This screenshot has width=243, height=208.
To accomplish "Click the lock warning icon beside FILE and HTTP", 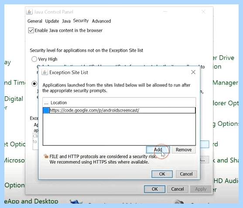I will pyautogui.click(x=46, y=156).
